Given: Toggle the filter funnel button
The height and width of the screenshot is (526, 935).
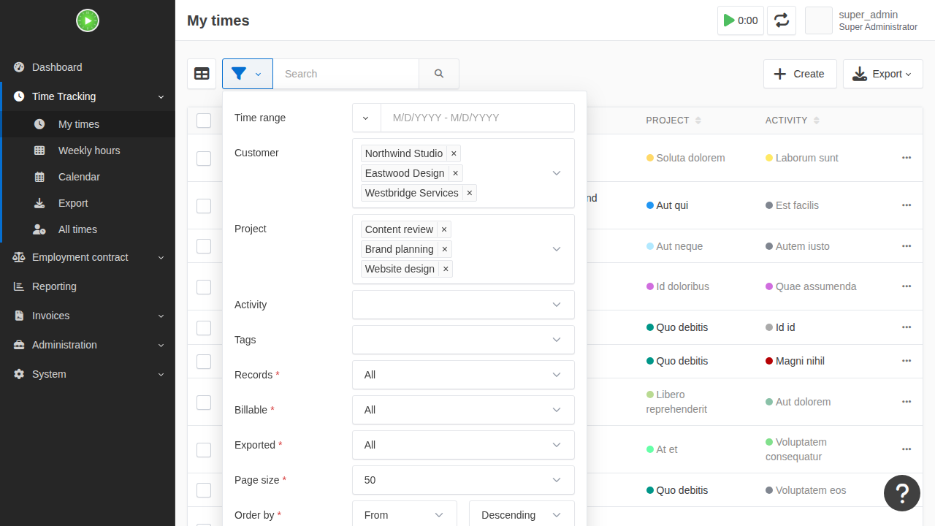Looking at the screenshot, I should pos(248,74).
